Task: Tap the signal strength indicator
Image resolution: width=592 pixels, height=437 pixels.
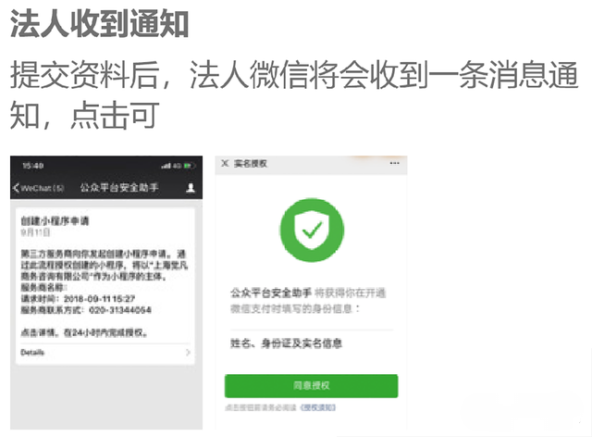Action: [166, 166]
